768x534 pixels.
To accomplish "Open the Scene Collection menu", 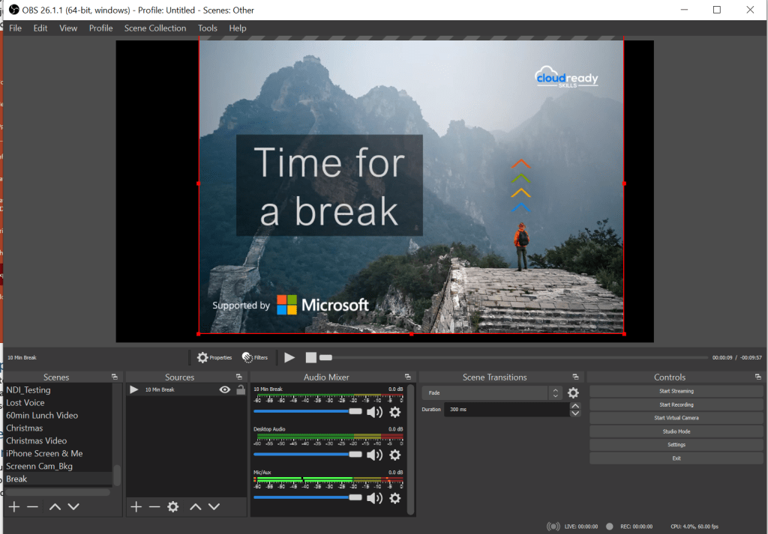I will click(x=155, y=28).
